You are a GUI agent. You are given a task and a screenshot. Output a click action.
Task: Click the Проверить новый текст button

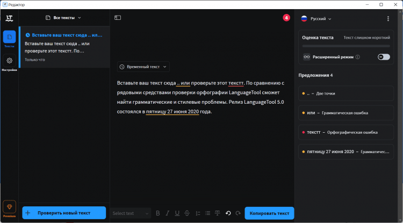pyautogui.click(x=64, y=213)
